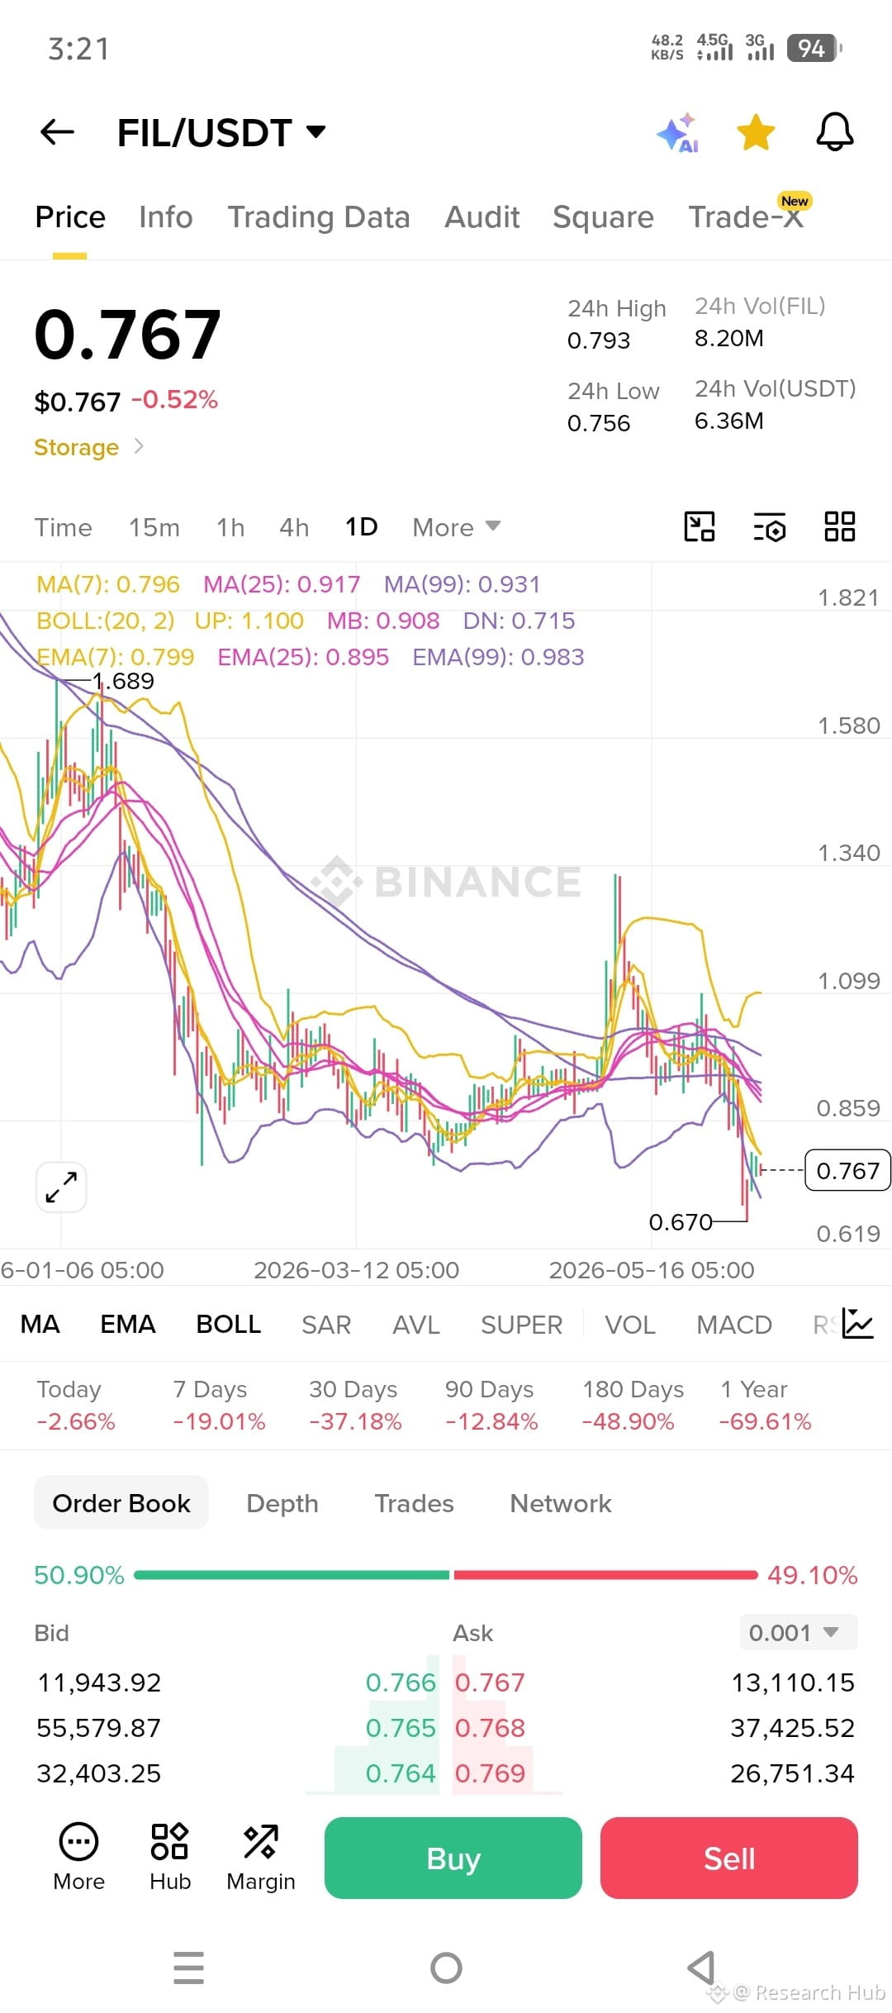Image resolution: width=892 pixels, height=2013 pixels.
Task: Open the Storage category link
Action: [x=77, y=447]
